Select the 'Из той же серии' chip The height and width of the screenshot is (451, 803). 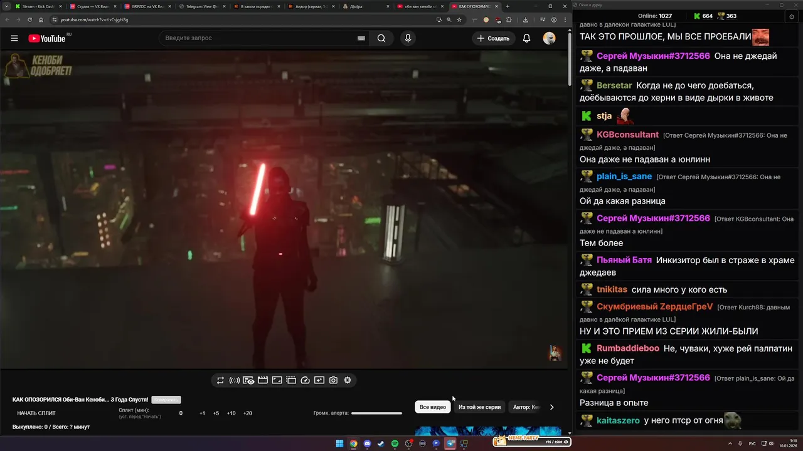[x=479, y=407]
